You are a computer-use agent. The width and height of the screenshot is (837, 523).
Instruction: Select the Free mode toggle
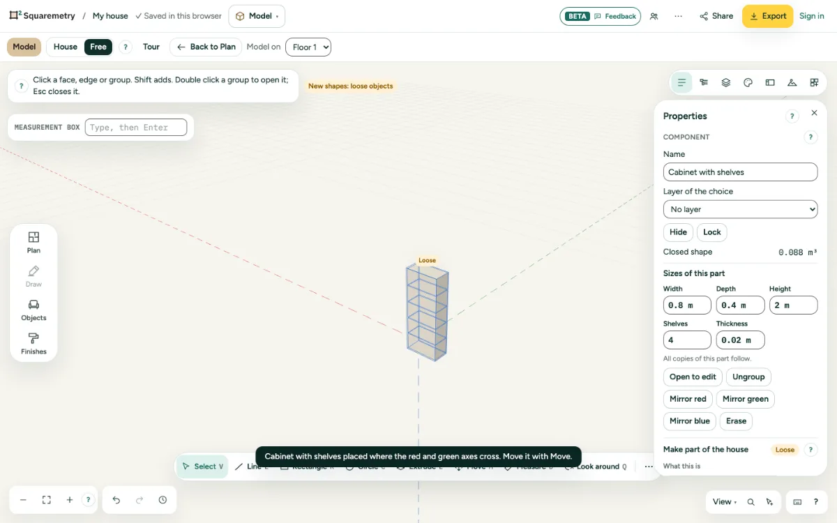point(98,47)
